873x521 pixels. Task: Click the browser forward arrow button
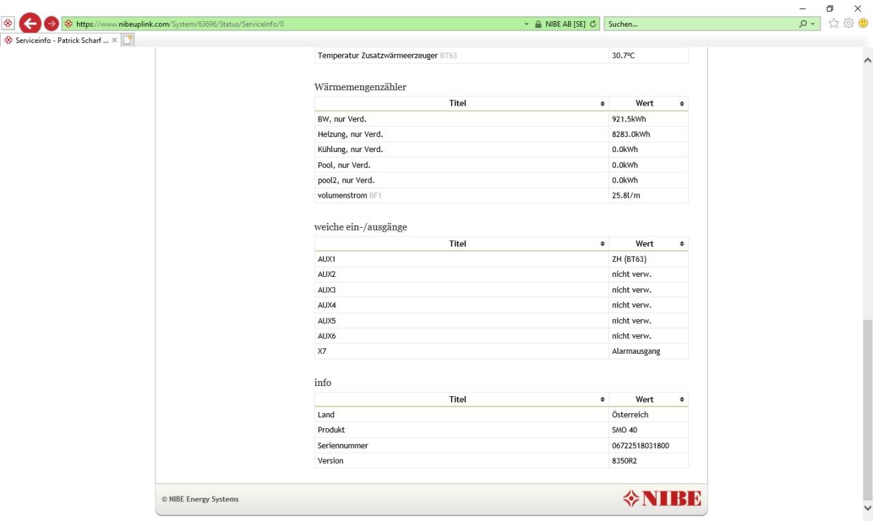51,24
